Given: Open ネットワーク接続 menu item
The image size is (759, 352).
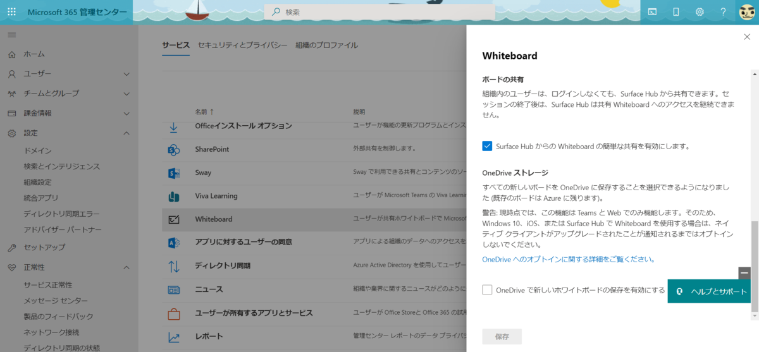Looking at the screenshot, I should 52,332.
